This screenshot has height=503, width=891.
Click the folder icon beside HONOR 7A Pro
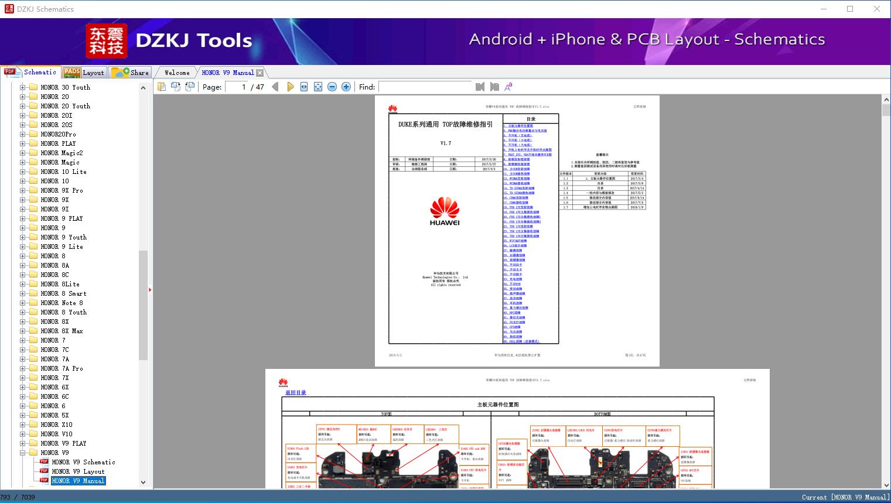[x=33, y=368]
